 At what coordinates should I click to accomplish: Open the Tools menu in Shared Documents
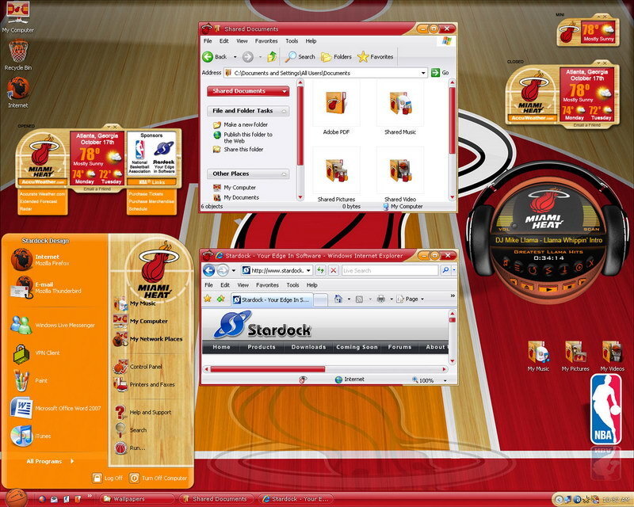point(292,40)
